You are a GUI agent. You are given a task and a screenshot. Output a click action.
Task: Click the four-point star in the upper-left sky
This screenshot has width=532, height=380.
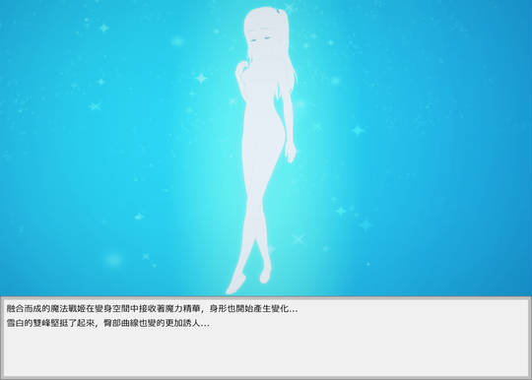tap(103, 28)
